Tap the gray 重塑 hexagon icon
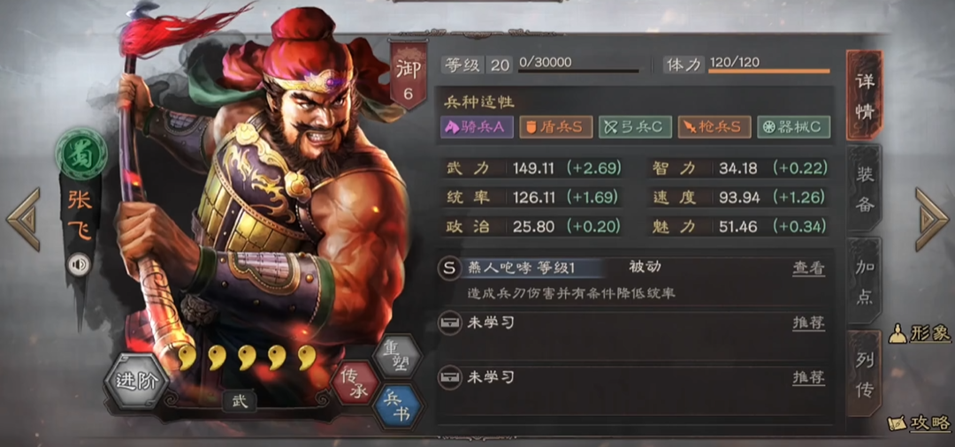 coord(396,356)
